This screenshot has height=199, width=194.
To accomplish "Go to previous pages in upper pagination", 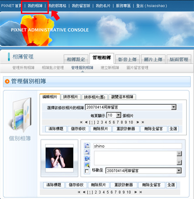I will pos(86,122).
